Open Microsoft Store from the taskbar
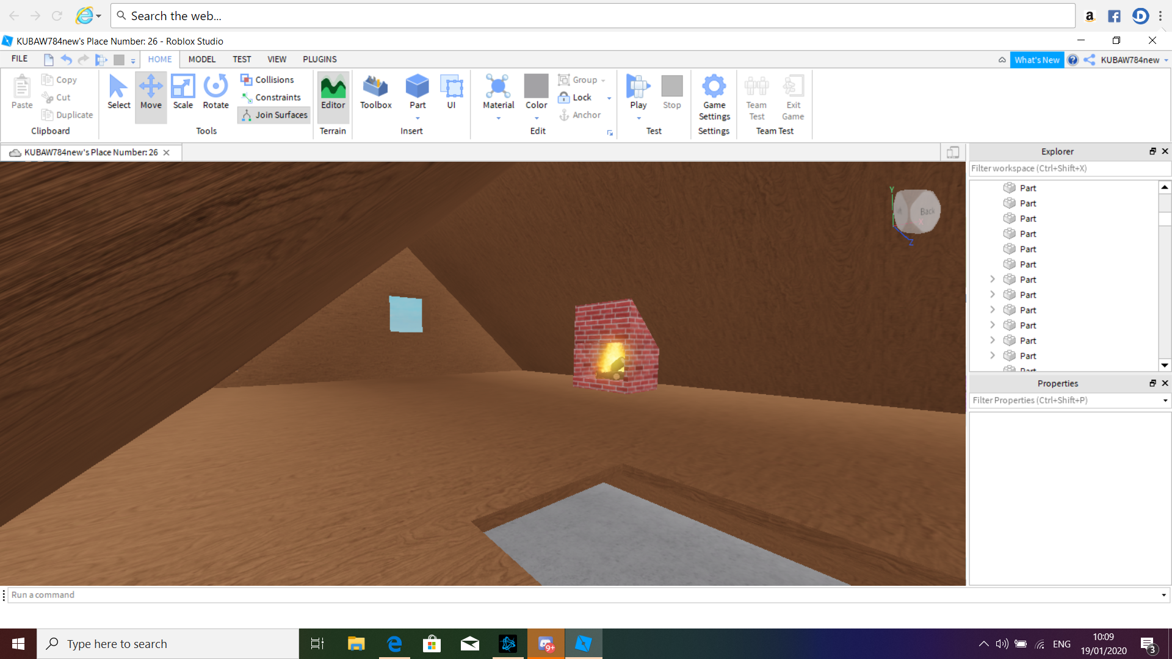Viewport: 1172px width, 659px height. click(x=432, y=644)
